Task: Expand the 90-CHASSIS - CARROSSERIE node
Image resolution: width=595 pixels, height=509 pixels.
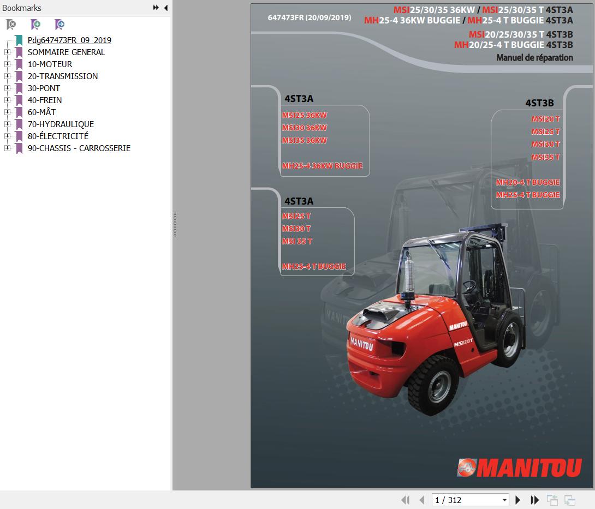Action: [x=7, y=148]
